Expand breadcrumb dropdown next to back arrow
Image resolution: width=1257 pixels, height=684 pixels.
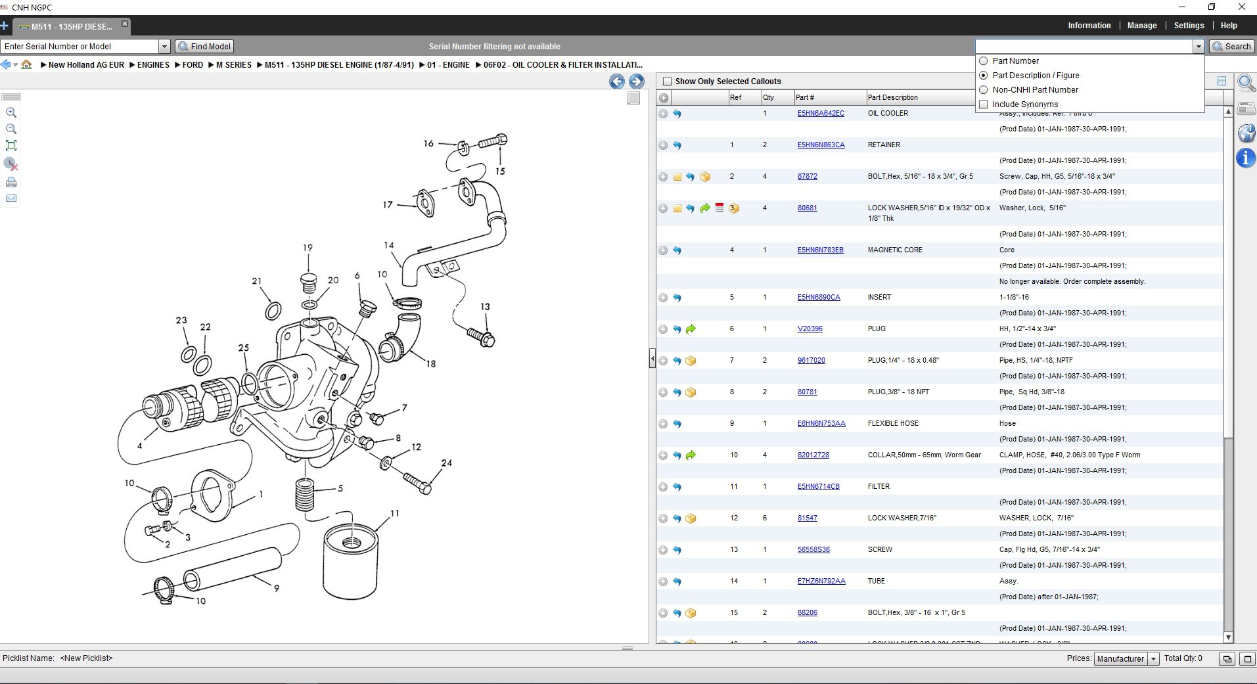[x=15, y=65]
